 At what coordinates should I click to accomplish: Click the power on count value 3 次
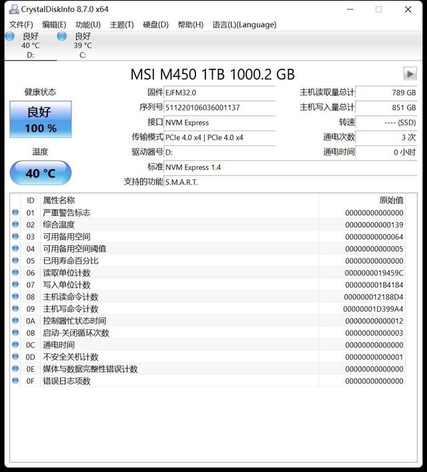(x=386, y=137)
